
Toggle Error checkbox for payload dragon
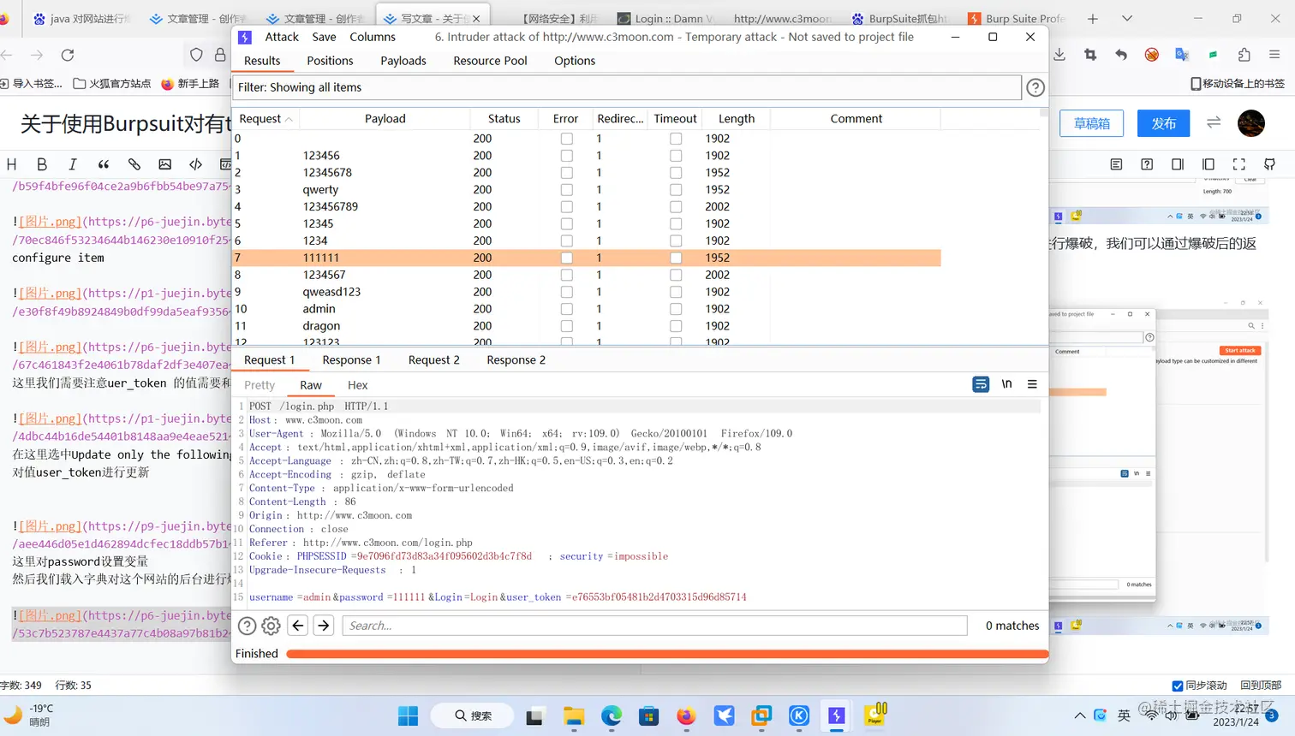click(x=566, y=326)
